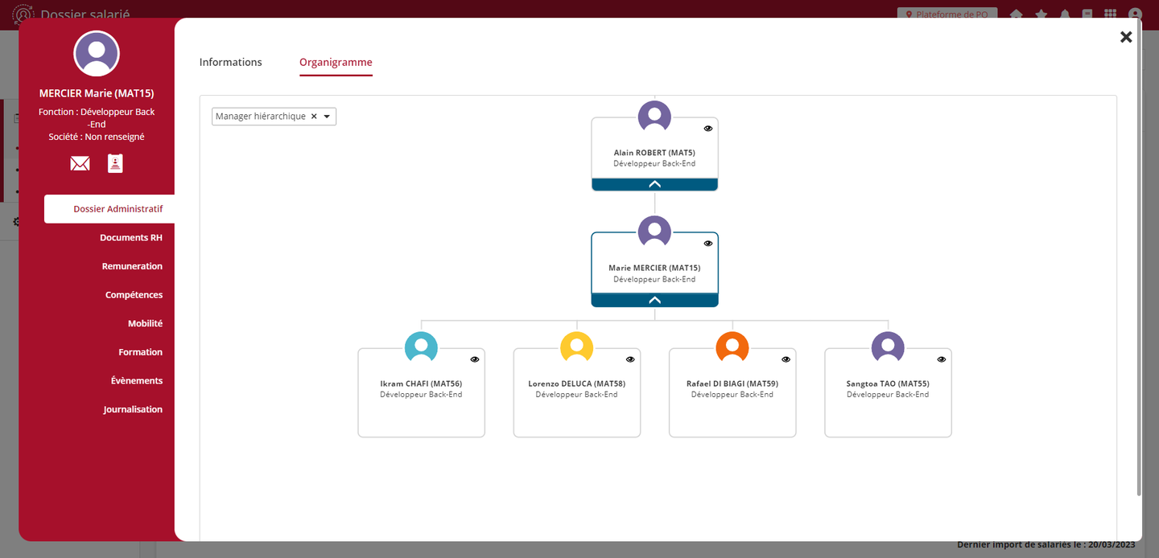The height and width of the screenshot is (558, 1159).
Task: Collapse chevron bar under Marie MERCIER card
Action: pos(654,300)
